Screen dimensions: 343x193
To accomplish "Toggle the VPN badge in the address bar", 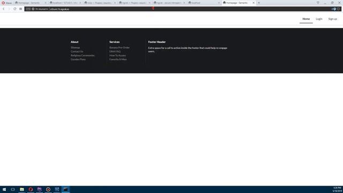I will point(28,9).
